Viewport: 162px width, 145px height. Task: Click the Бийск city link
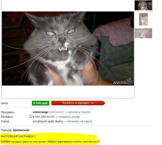point(59,121)
